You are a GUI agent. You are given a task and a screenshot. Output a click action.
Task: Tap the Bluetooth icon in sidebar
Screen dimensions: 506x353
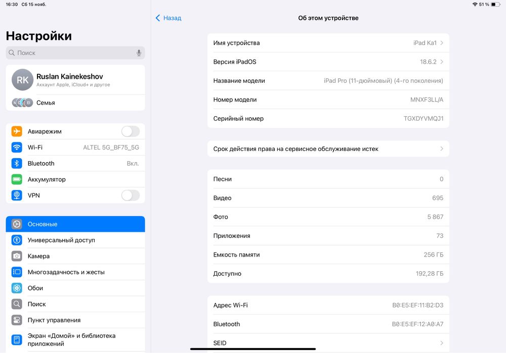17,164
